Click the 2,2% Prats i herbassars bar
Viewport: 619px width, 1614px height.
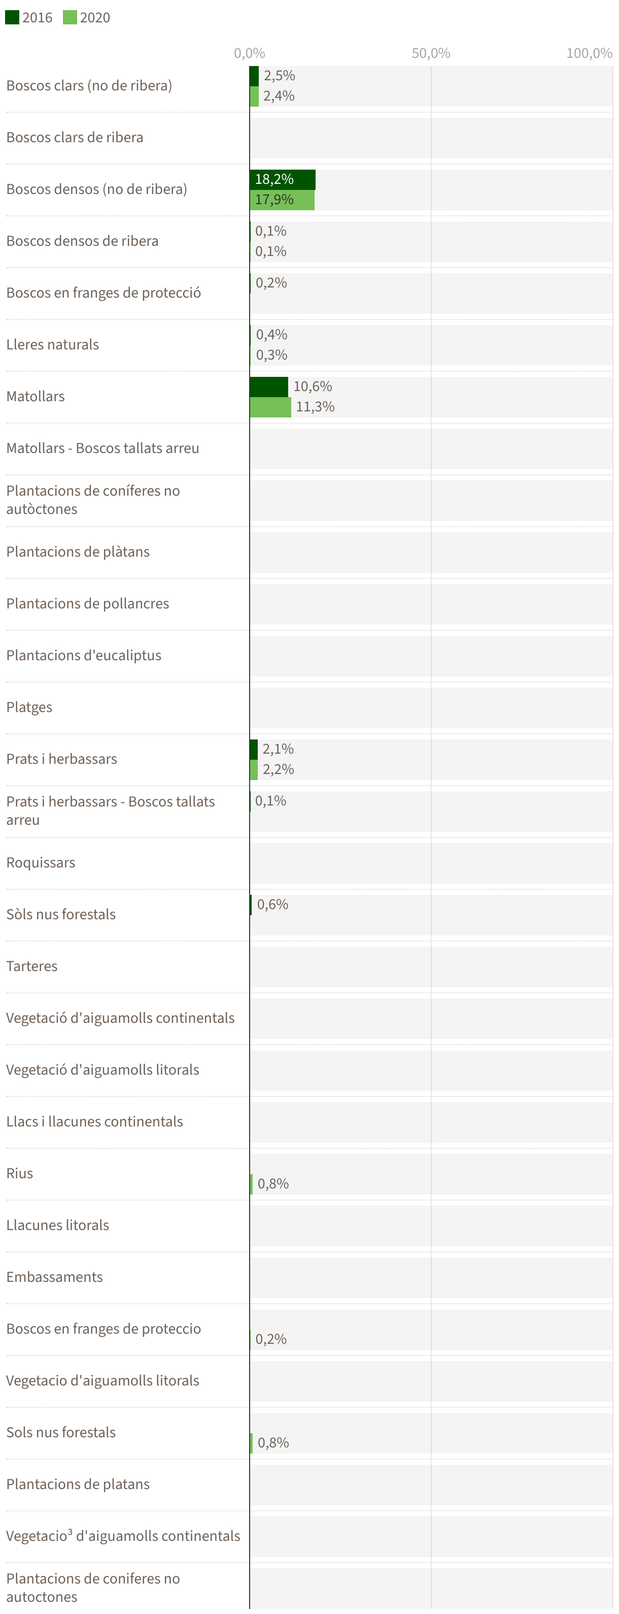254,769
